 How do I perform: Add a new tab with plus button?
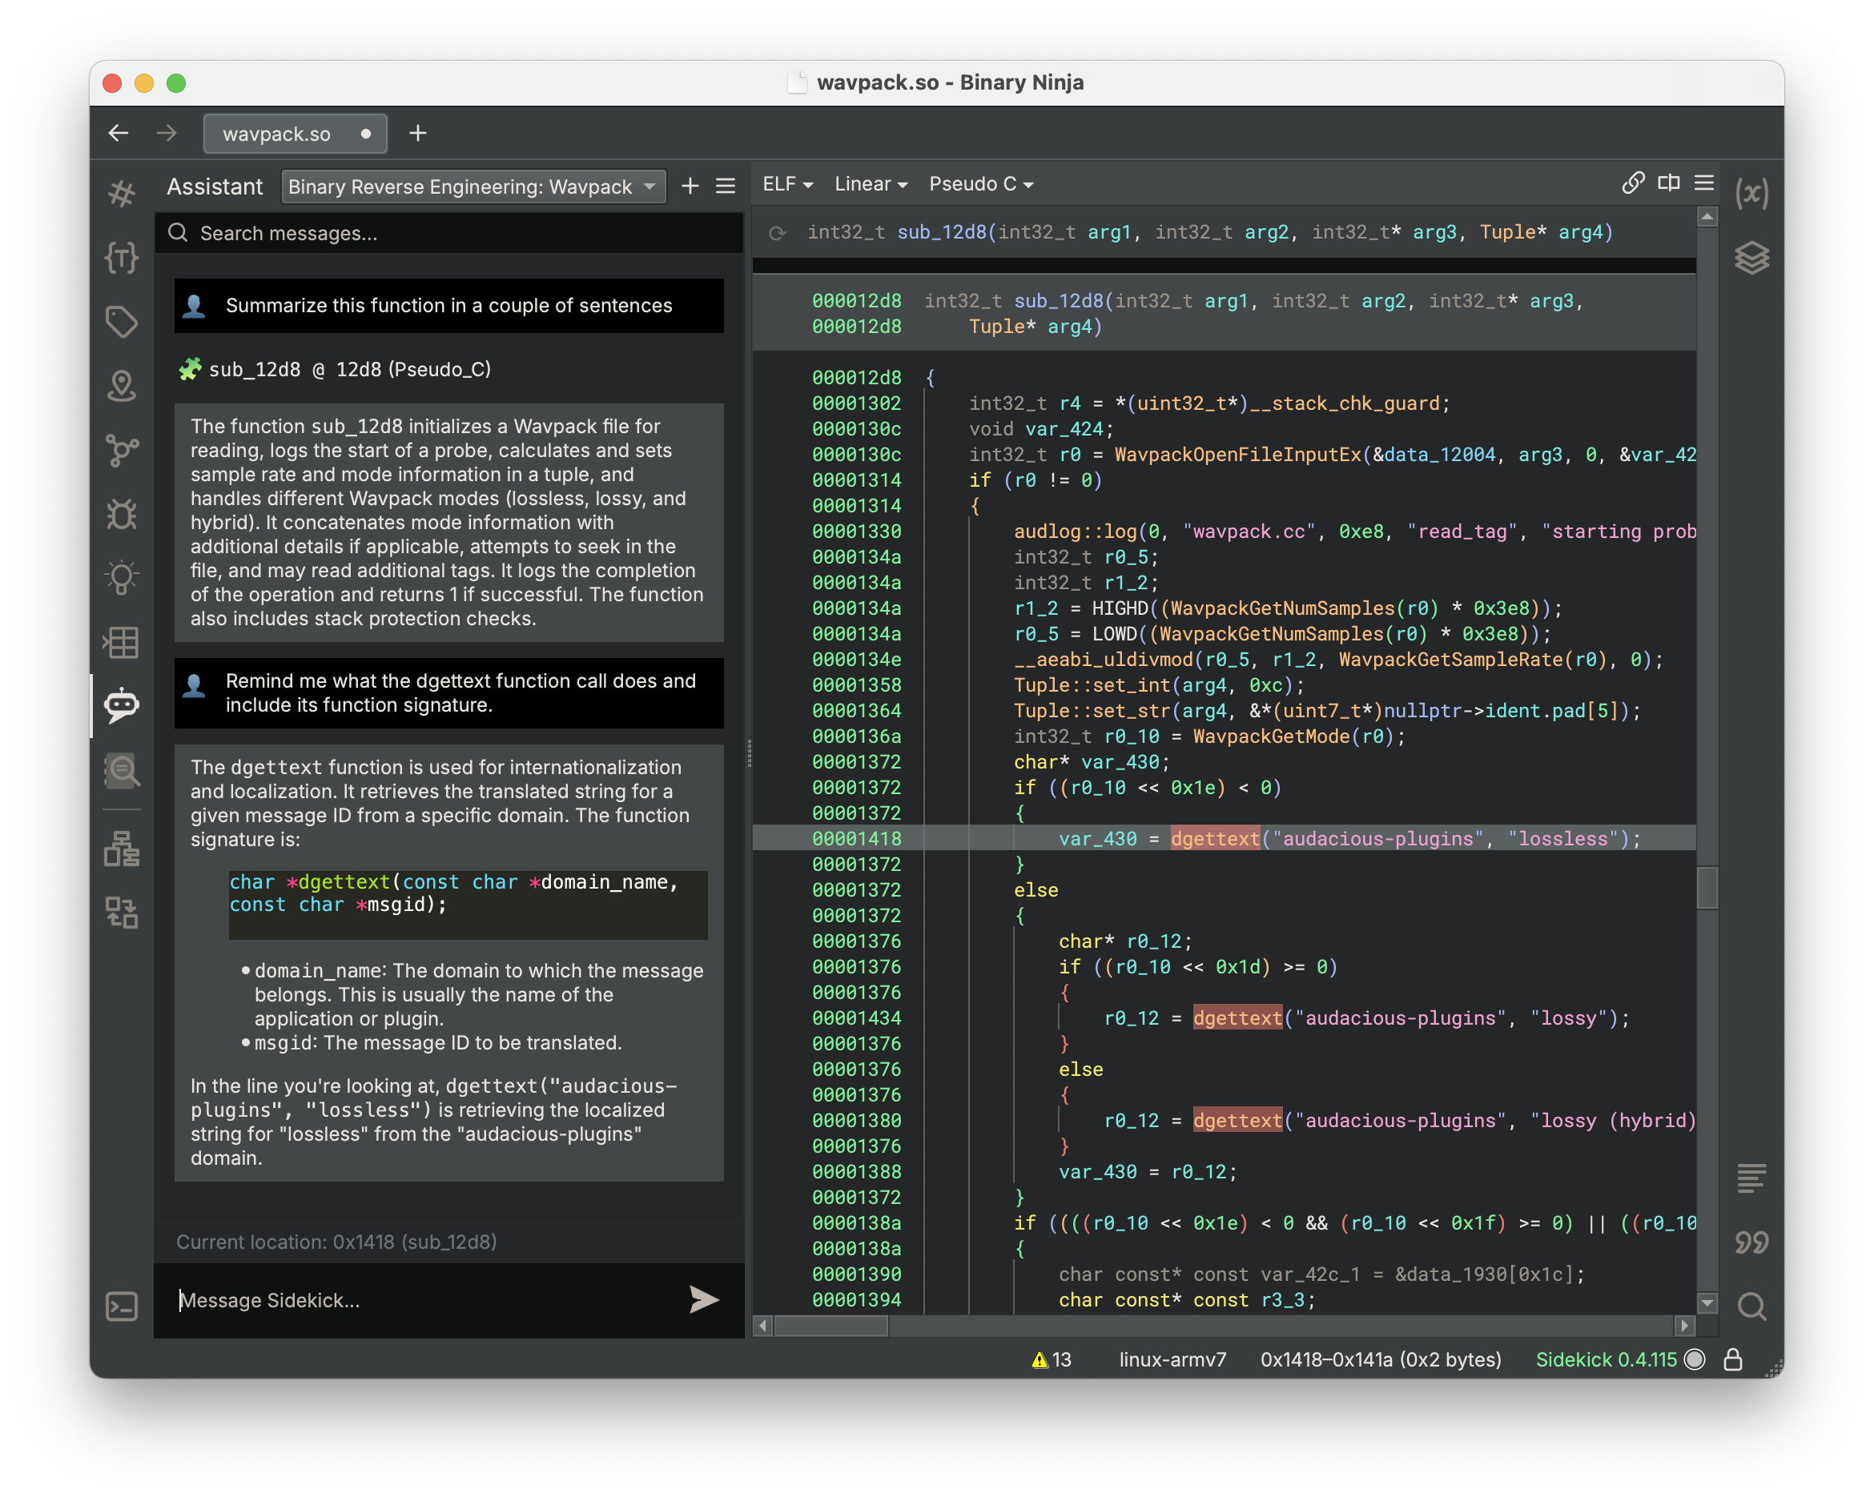click(x=418, y=133)
